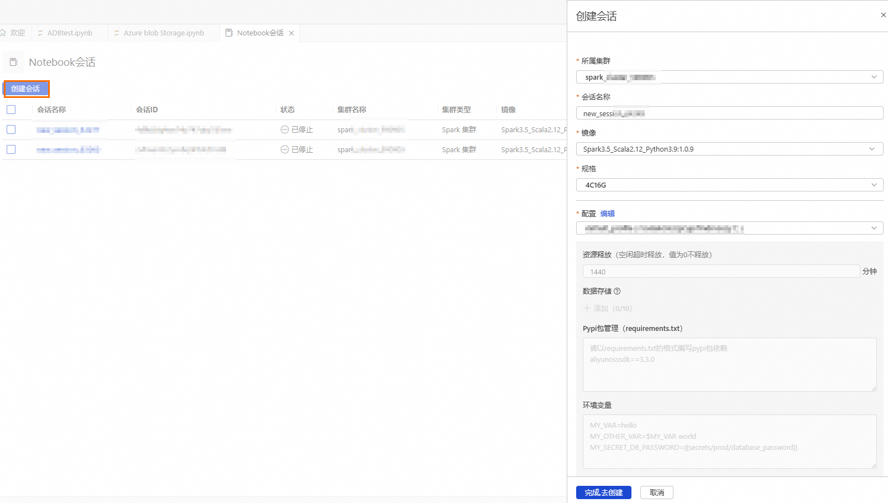Click the 状态 column header
The image size is (888, 503).
[288, 110]
